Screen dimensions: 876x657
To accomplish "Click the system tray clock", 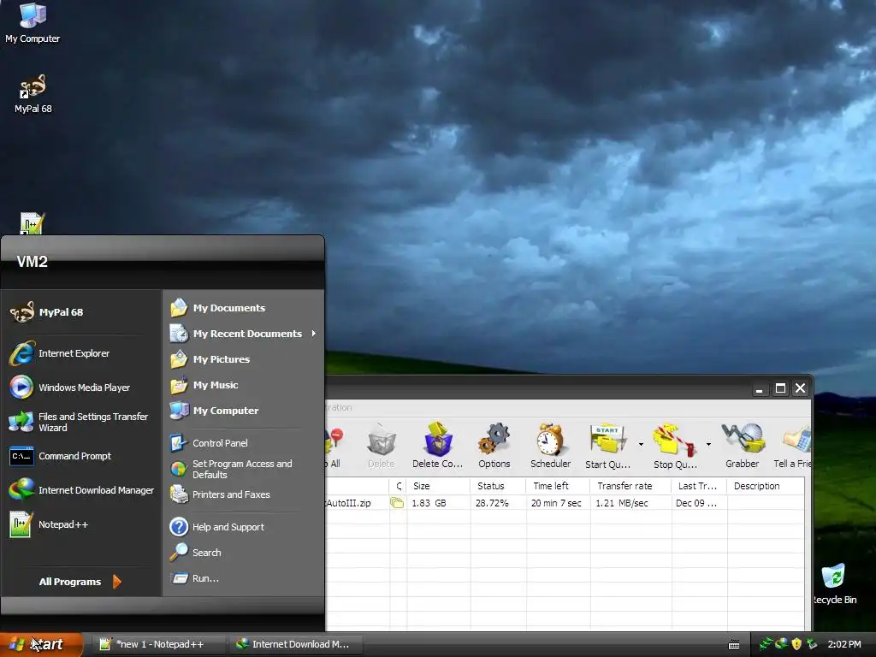I will coord(844,644).
